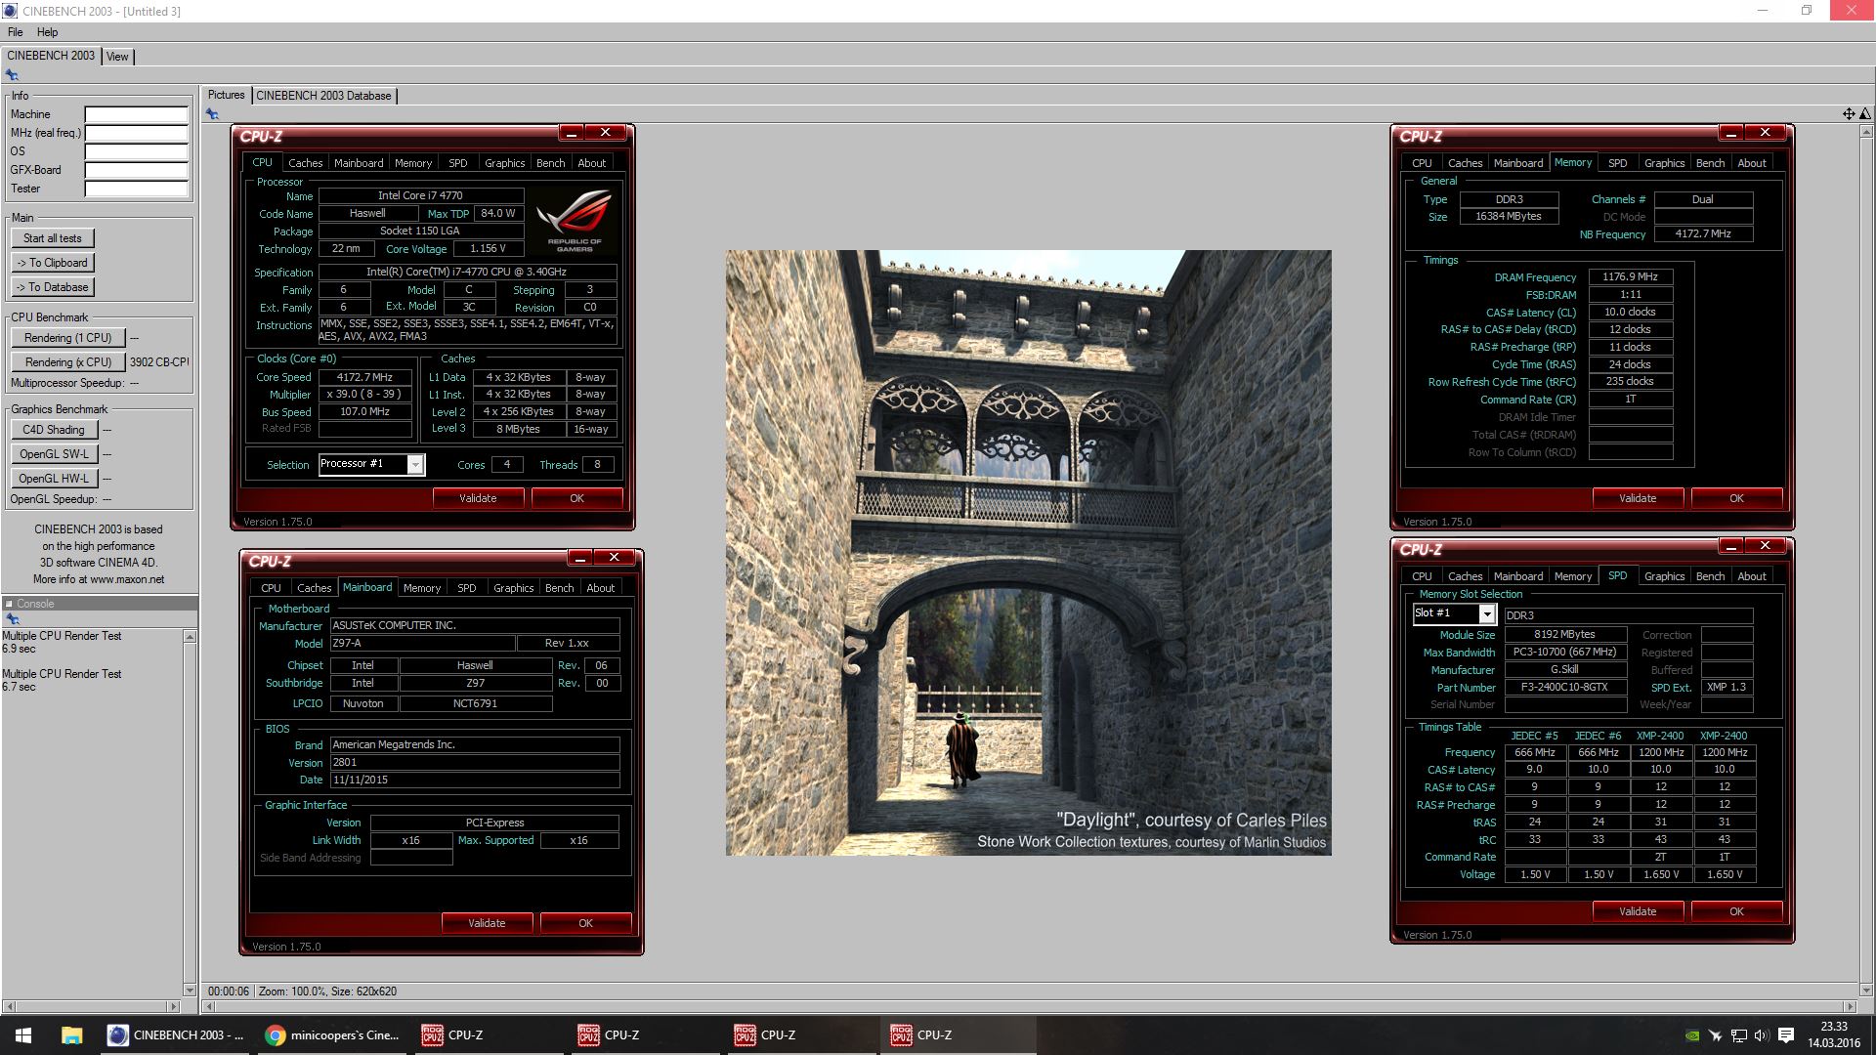Open Graphics tab in CPU-Z Mainboard window

pyautogui.click(x=513, y=588)
